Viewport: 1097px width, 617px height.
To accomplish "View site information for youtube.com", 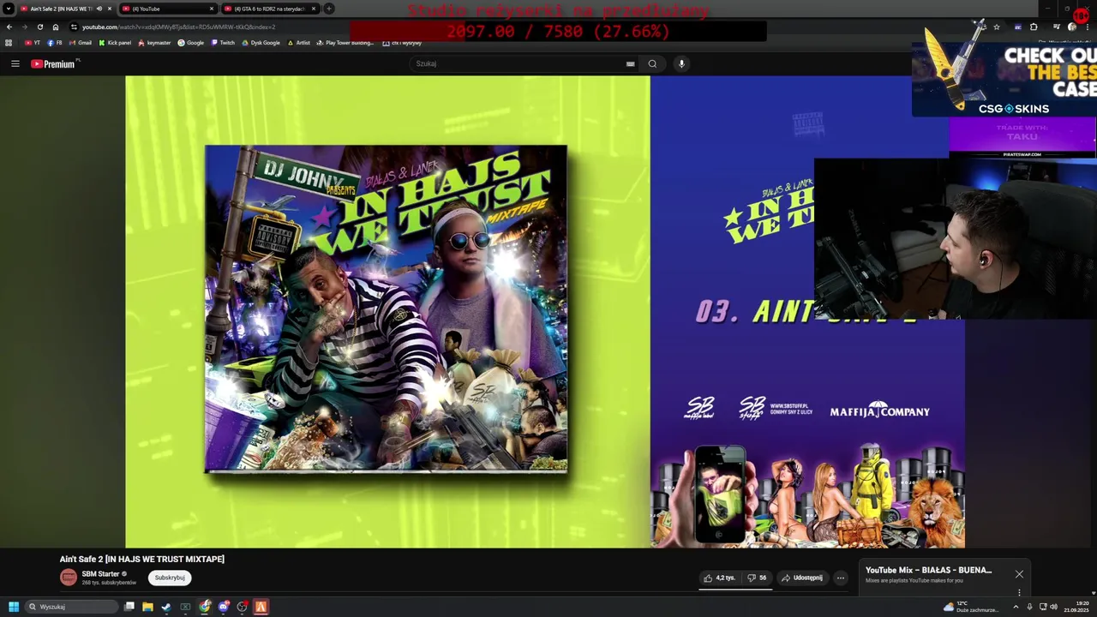I will tap(74, 27).
